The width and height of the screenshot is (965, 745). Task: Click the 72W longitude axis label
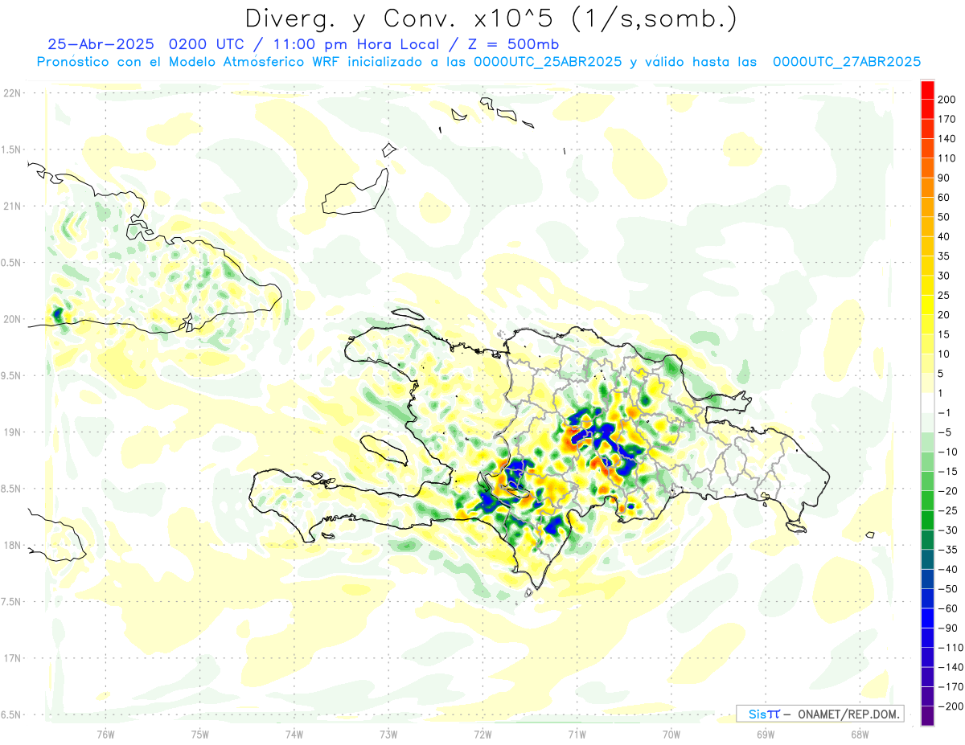click(482, 734)
